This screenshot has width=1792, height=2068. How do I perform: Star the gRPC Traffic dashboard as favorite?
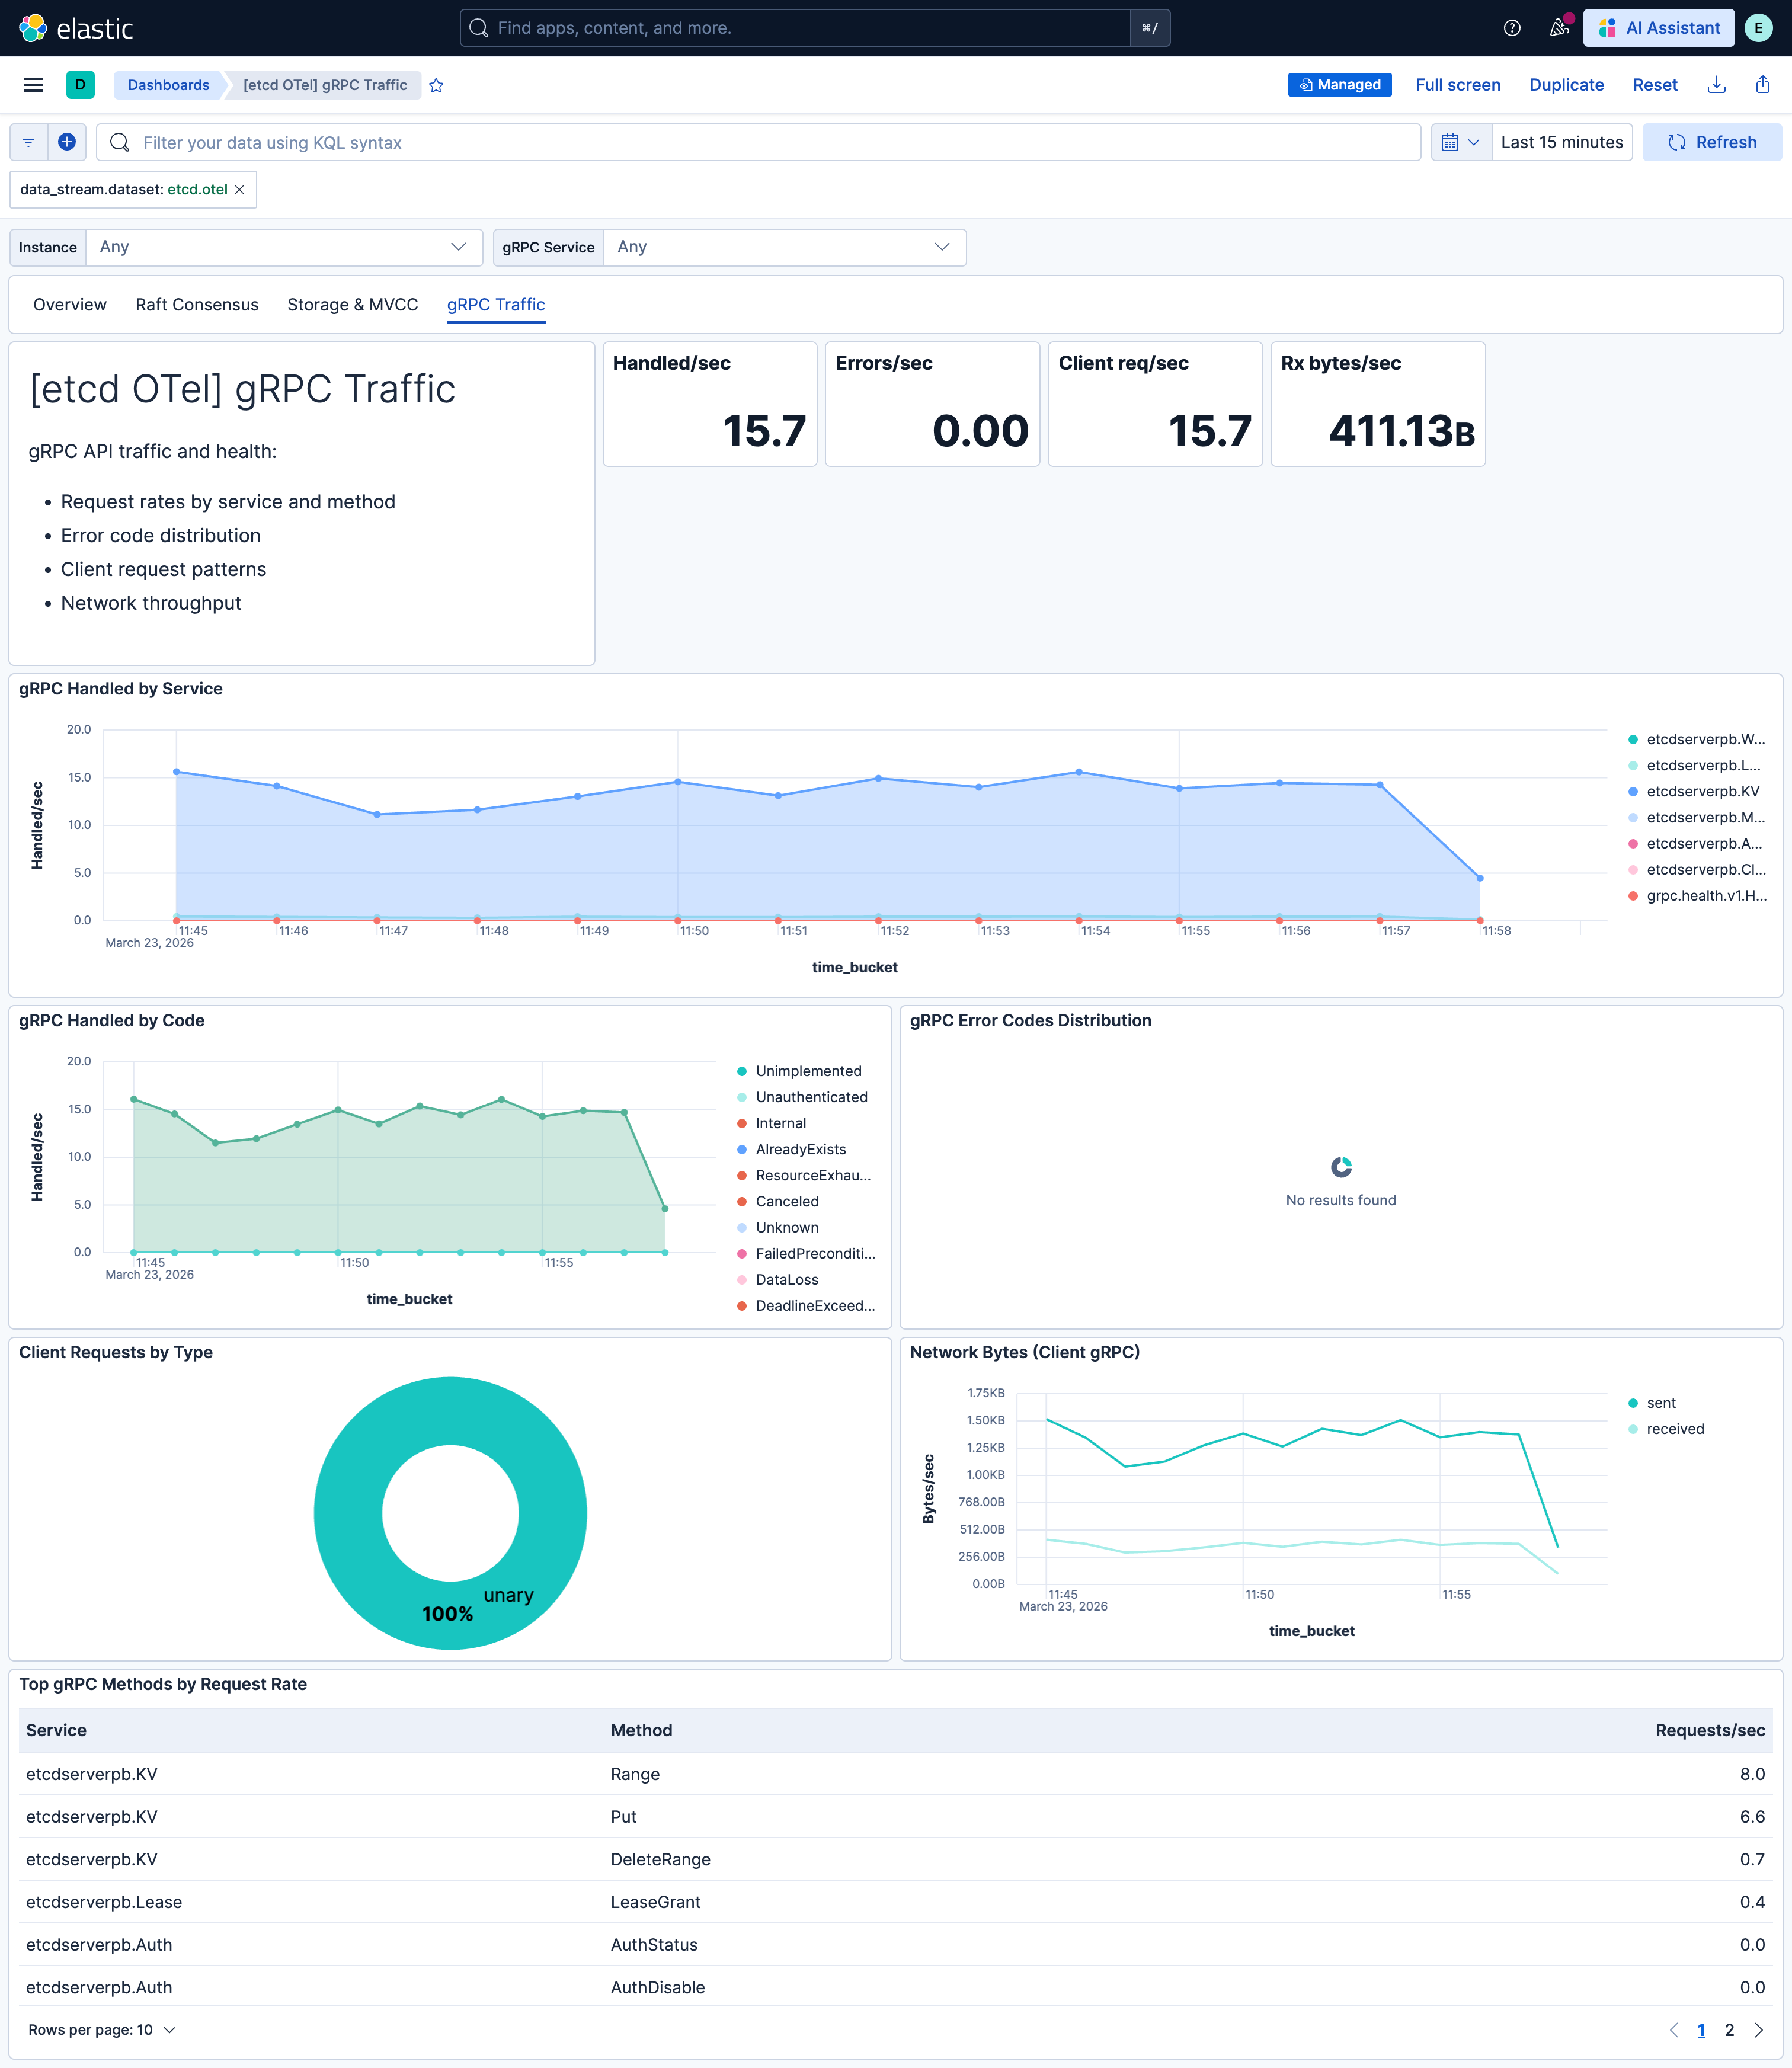tap(437, 85)
